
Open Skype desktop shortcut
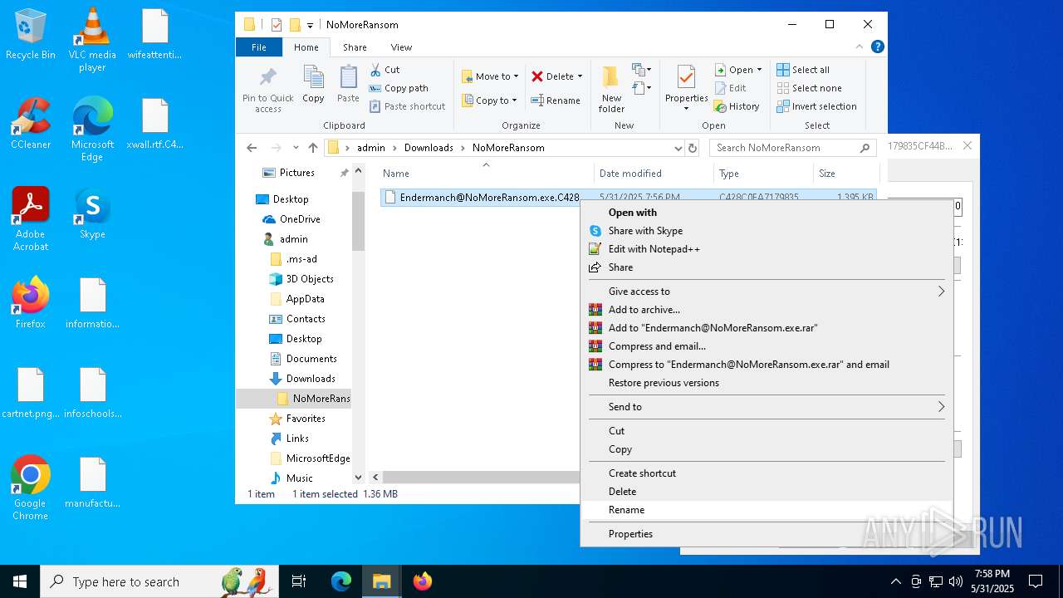[x=92, y=213]
